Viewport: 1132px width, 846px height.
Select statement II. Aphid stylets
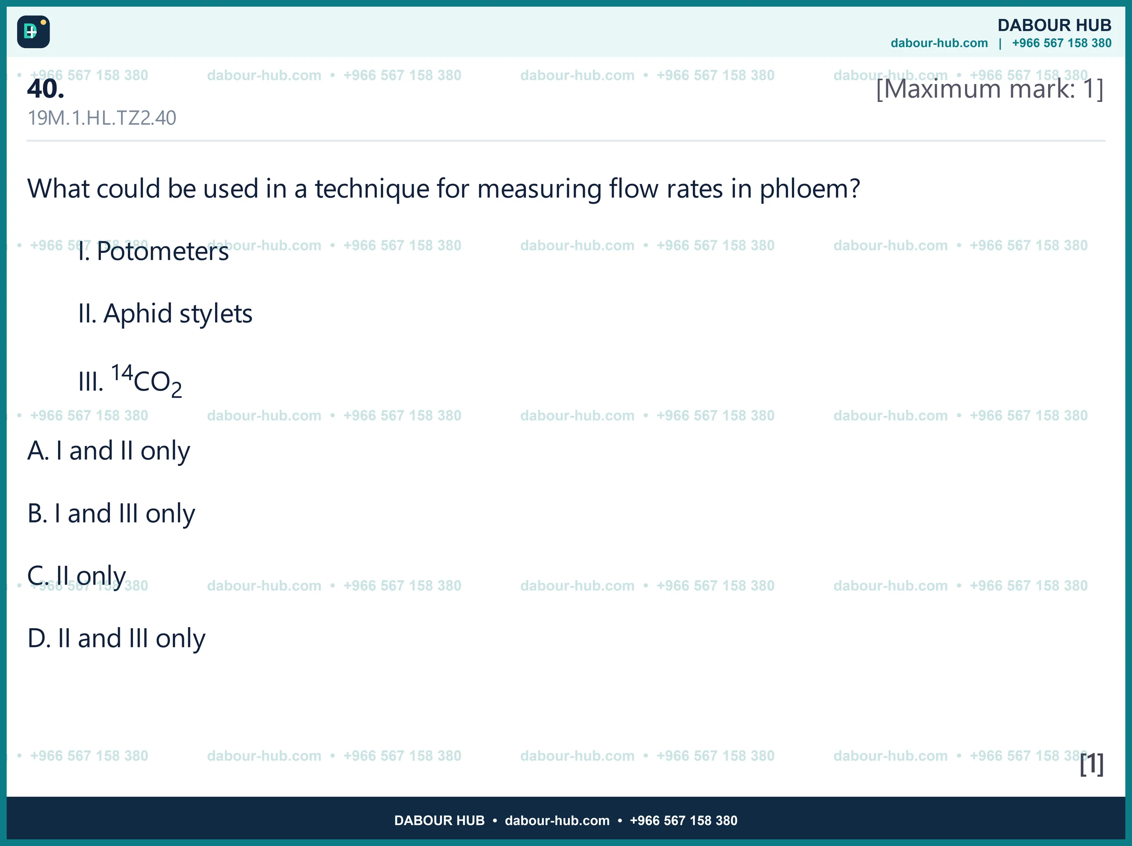165,314
